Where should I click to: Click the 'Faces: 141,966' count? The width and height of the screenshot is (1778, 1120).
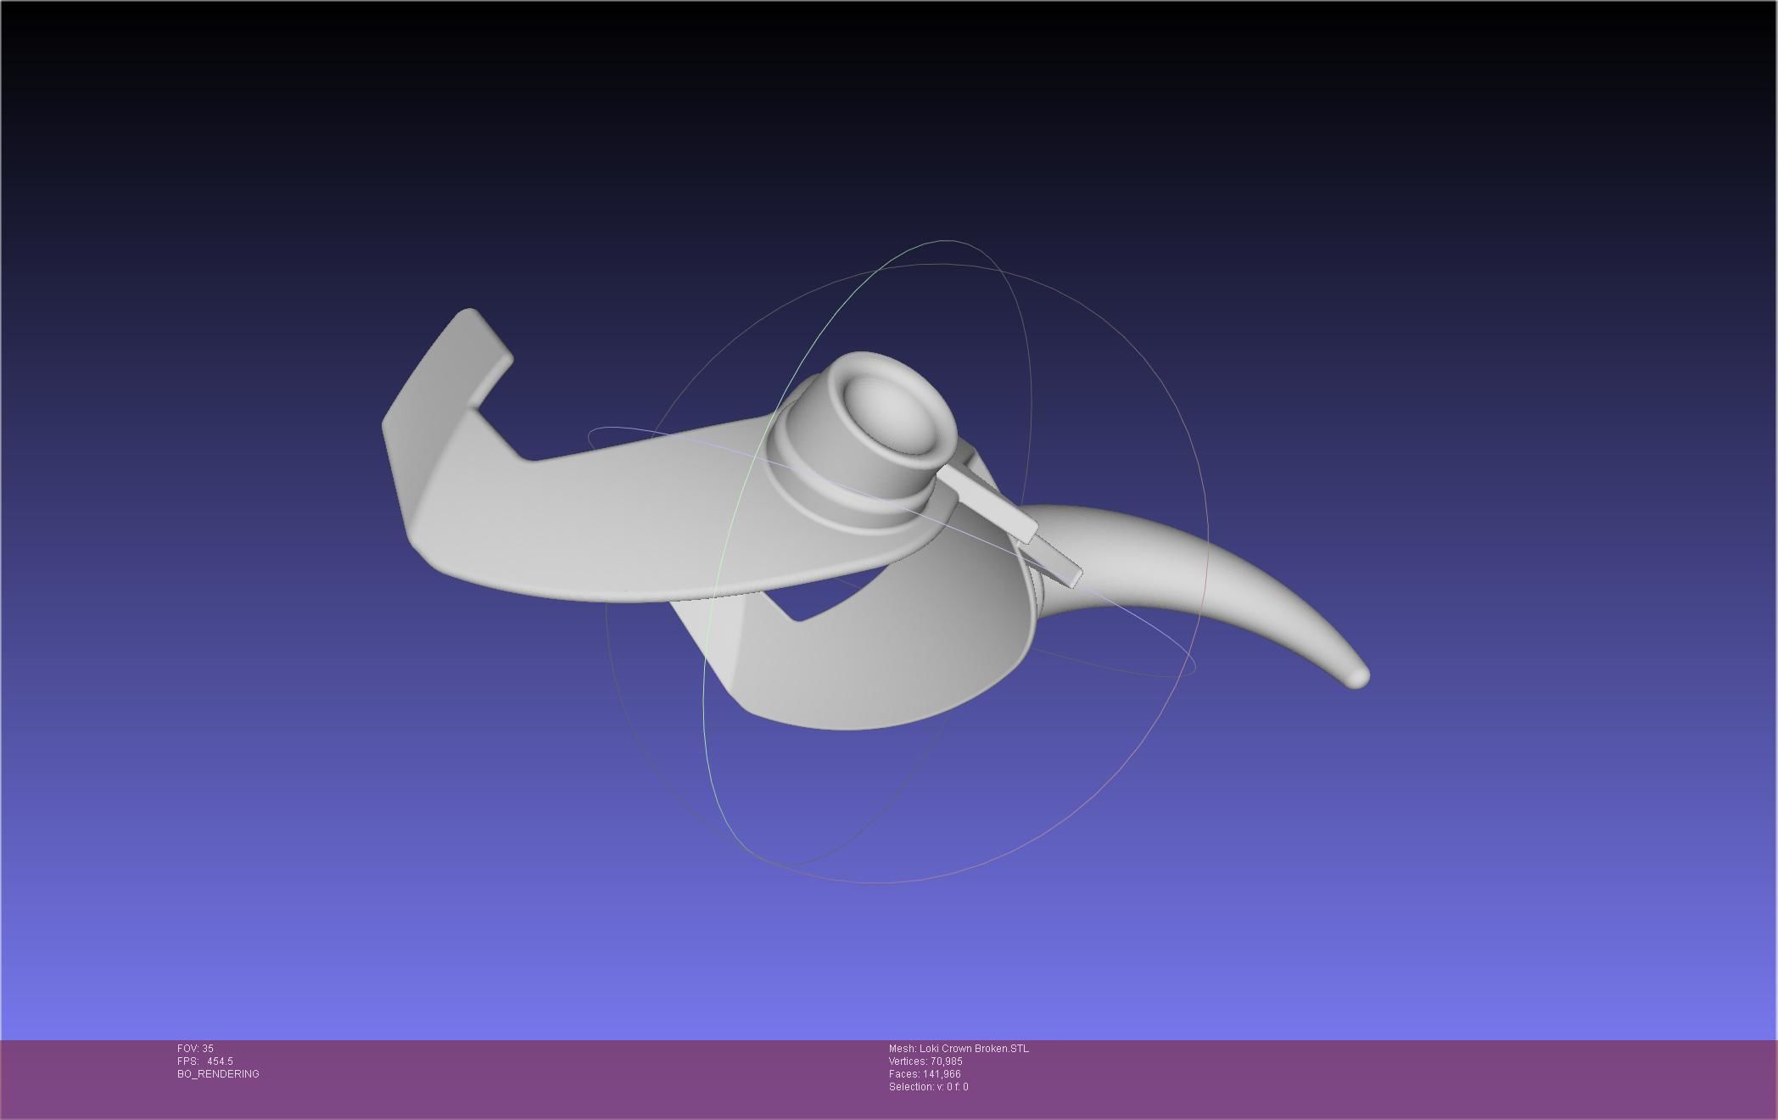(925, 1074)
